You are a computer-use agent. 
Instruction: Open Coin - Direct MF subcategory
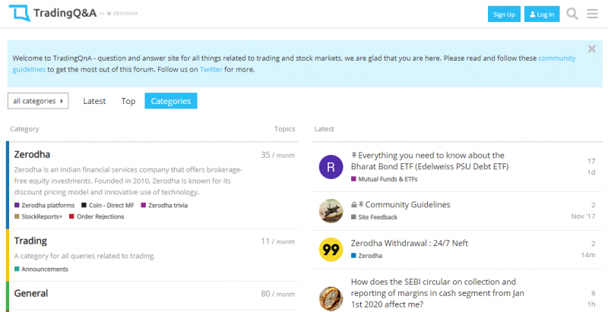pos(108,205)
